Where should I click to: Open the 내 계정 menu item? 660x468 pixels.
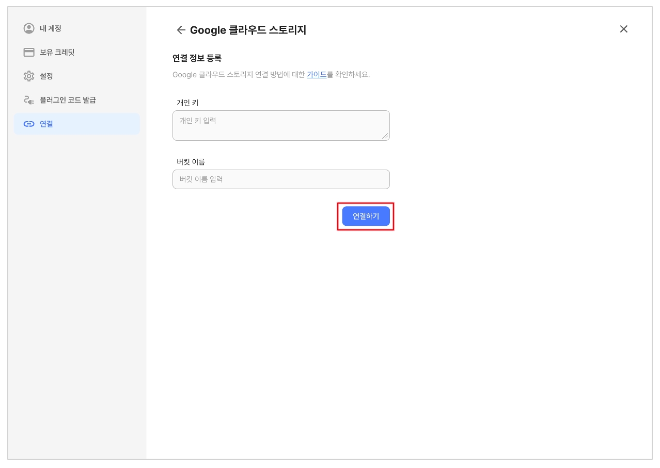[51, 28]
